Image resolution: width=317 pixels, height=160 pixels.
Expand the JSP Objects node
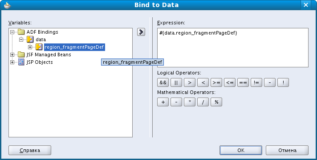[12, 62]
